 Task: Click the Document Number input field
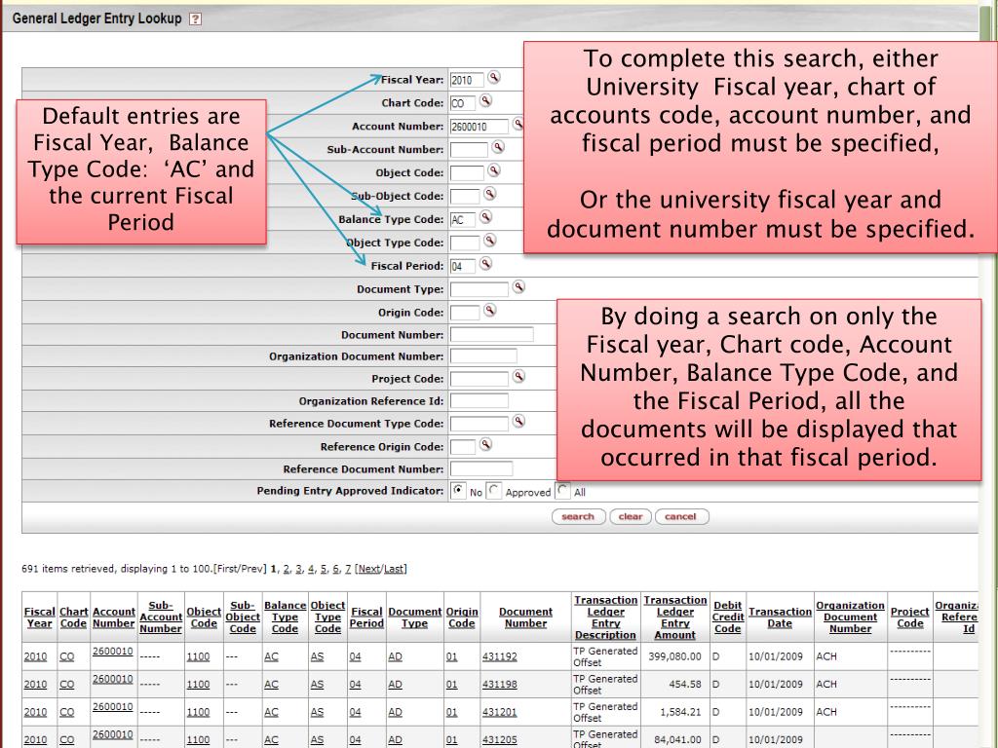click(491, 334)
